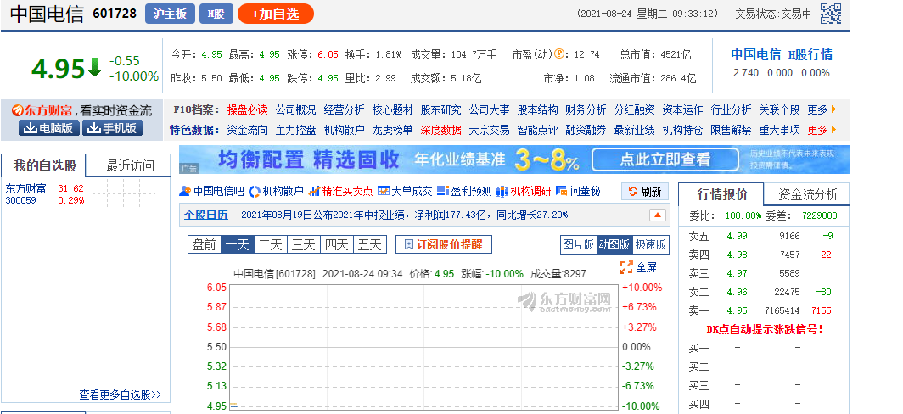This screenshot has height=414, width=903.
Task: Switch to 行情报价 tab
Action: coord(721,194)
